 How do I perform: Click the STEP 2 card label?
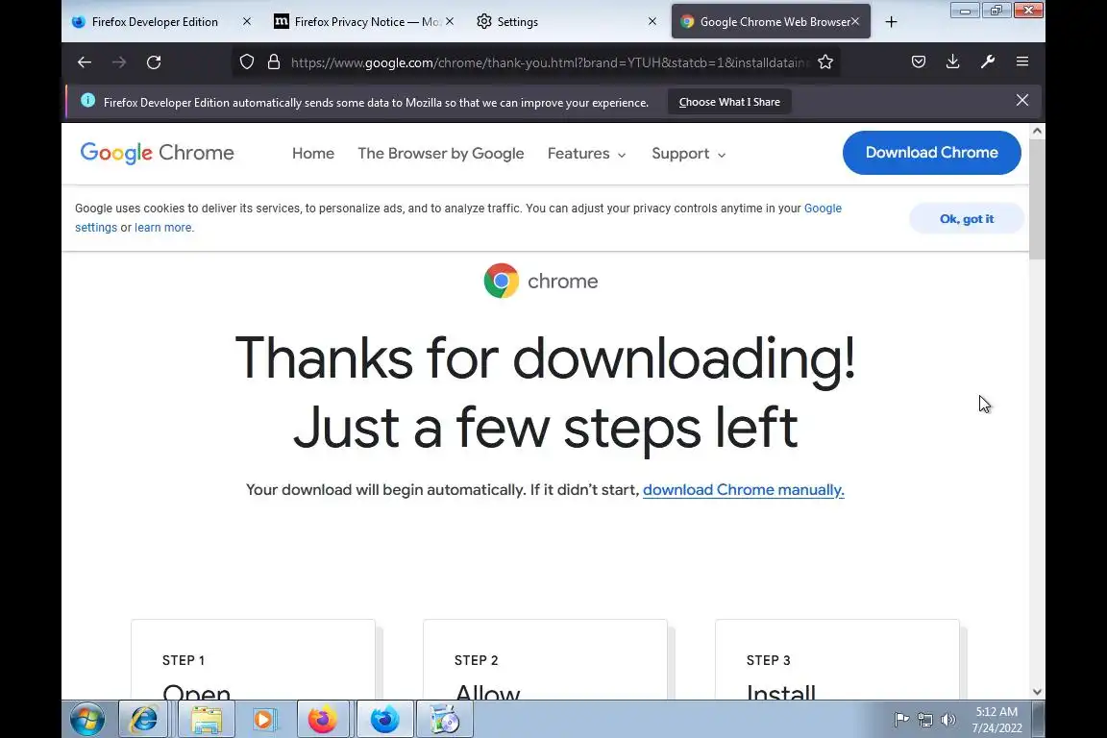[x=477, y=660]
